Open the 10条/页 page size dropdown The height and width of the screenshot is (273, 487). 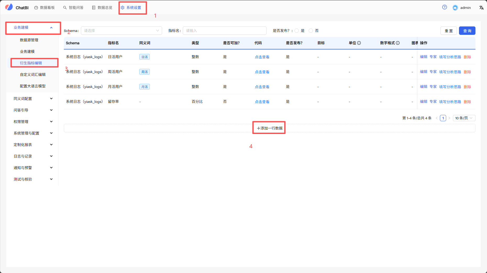tap(464, 118)
